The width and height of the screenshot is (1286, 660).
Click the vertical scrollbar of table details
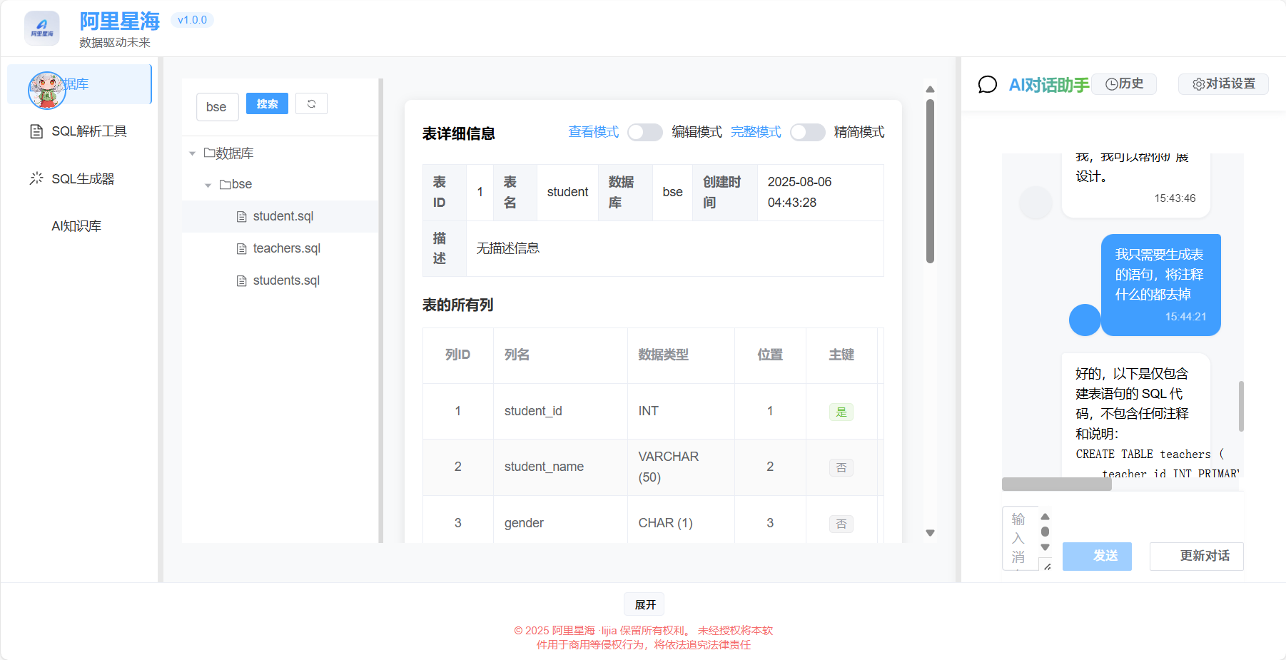pos(930,181)
